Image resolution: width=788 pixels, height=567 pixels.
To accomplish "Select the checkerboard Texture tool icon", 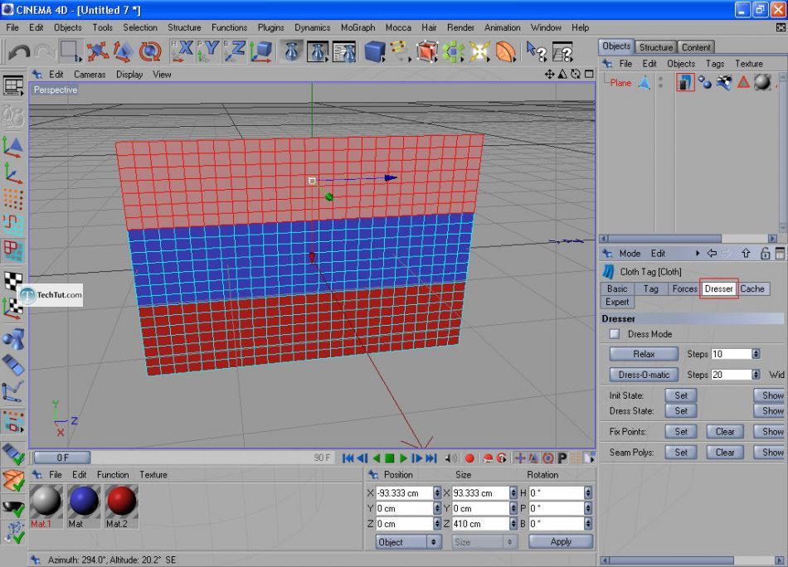I will [x=13, y=280].
